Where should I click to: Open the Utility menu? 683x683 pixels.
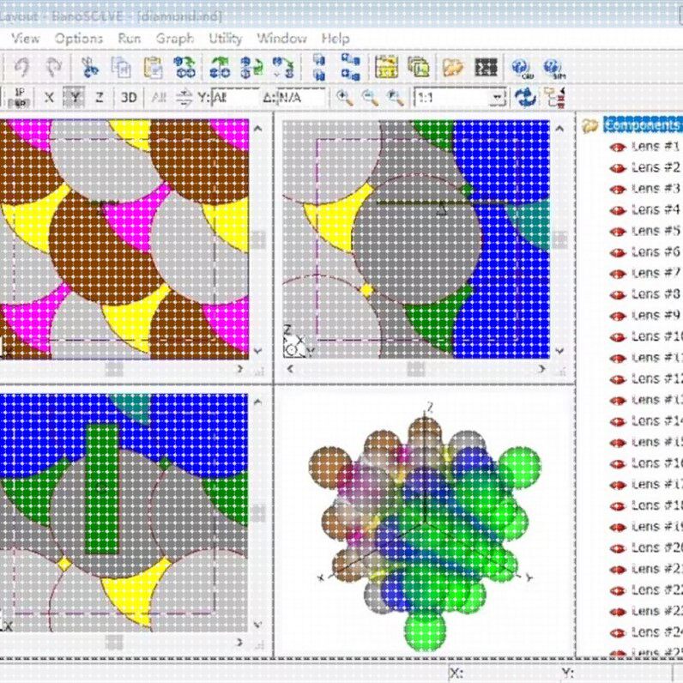point(225,39)
